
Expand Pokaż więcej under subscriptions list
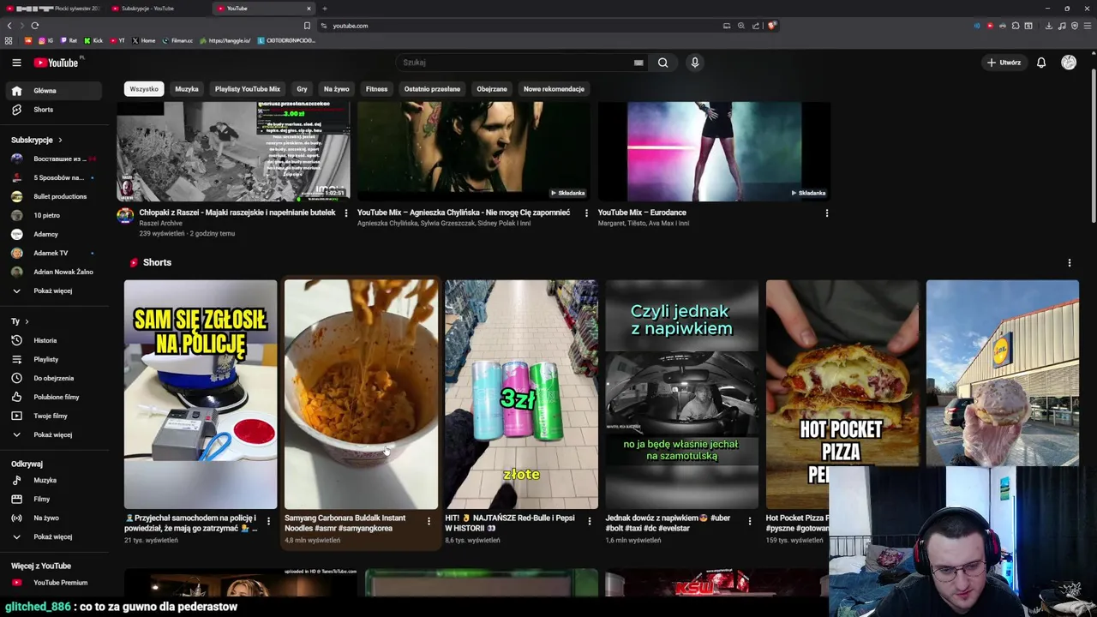(x=52, y=291)
